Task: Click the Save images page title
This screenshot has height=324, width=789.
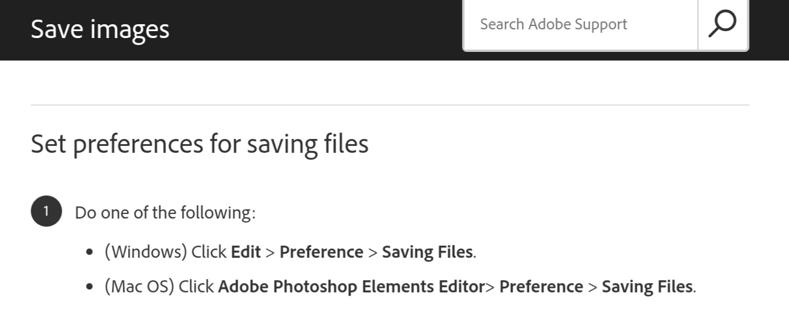Action: point(100,29)
